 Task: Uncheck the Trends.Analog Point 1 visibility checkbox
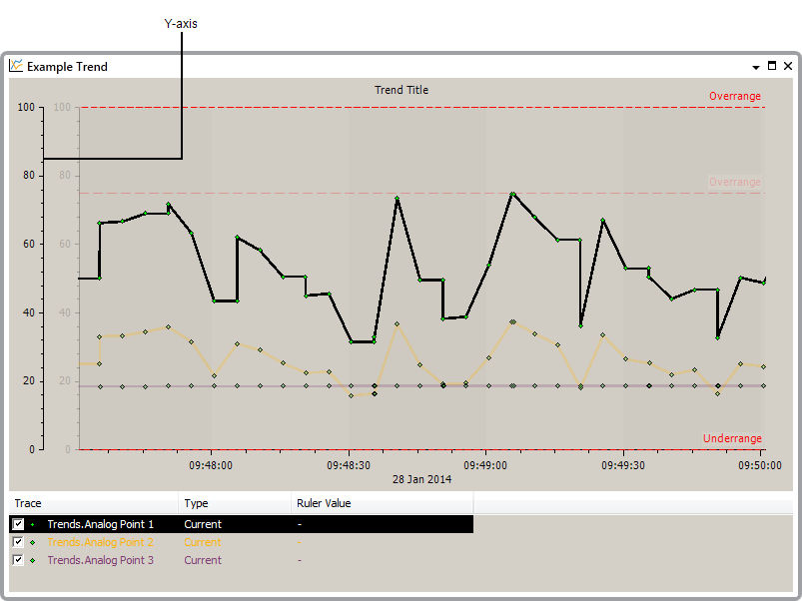[17, 524]
